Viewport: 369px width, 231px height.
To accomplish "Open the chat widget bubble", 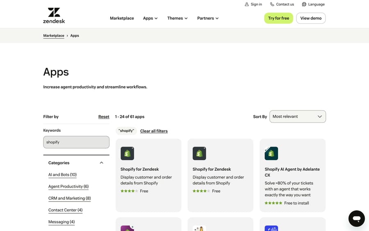I will pyautogui.click(x=357, y=219).
